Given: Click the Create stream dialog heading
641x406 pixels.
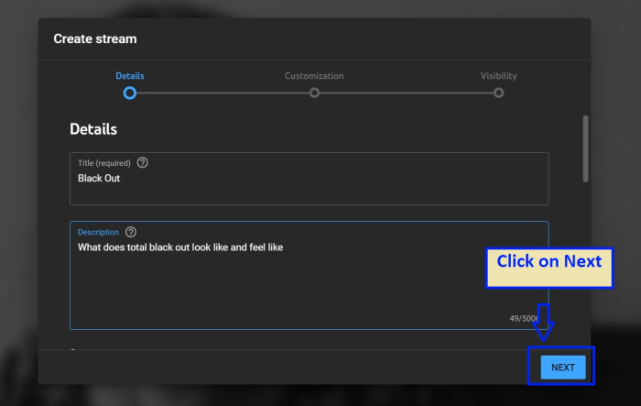Looking at the screenshot, I should (x=95, y=38).
